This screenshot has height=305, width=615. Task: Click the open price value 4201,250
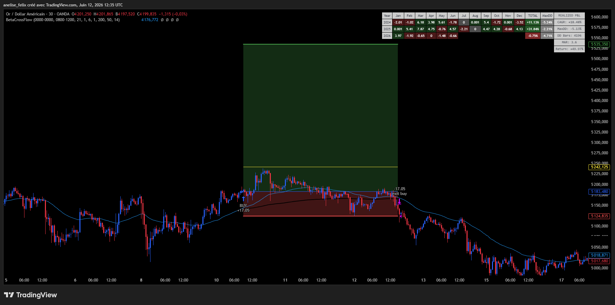[x=83, y=14]
